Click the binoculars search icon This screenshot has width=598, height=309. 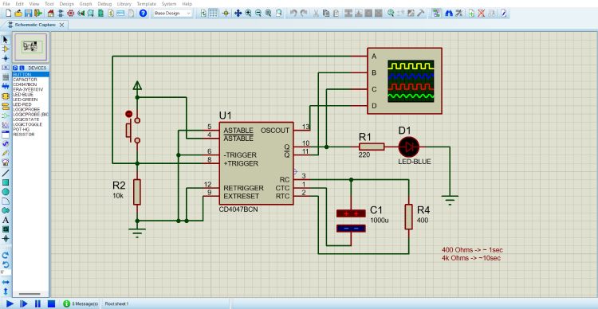[449, 13]
